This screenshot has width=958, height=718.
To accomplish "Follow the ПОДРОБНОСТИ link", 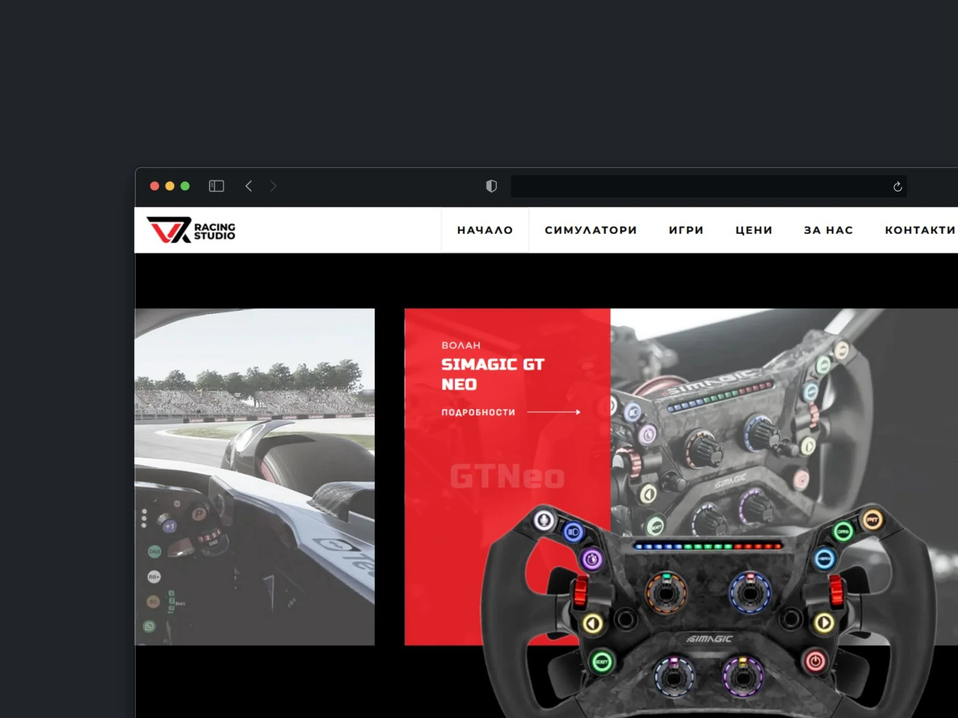I will click(478, 412).
